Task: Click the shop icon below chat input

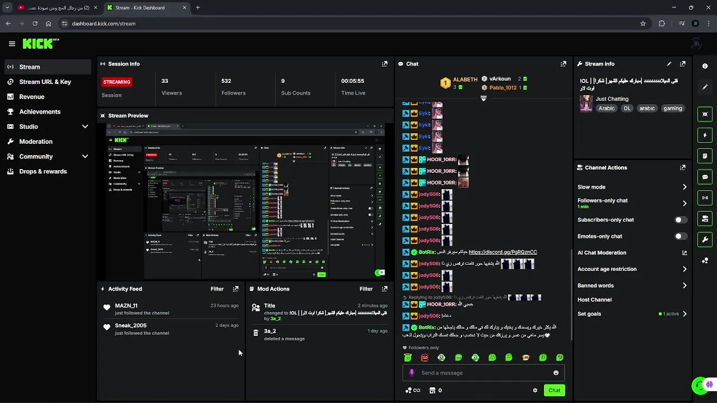Action: [x=432, y=390]
